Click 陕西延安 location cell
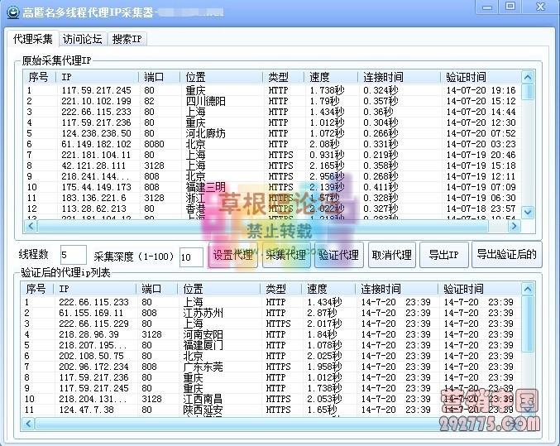The height and width of the screenshot is (446, 560). click(203, 410)
